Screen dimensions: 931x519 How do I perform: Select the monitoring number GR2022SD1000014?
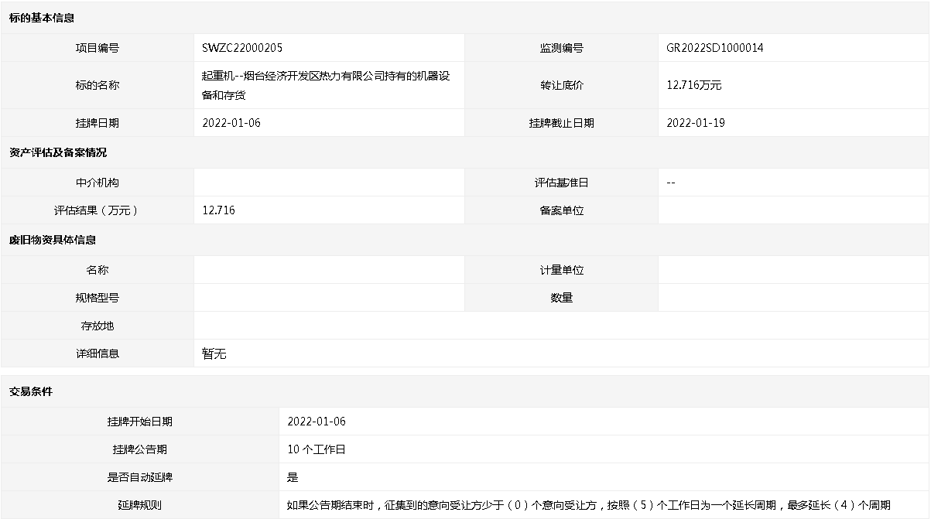[x=715, y=48]
